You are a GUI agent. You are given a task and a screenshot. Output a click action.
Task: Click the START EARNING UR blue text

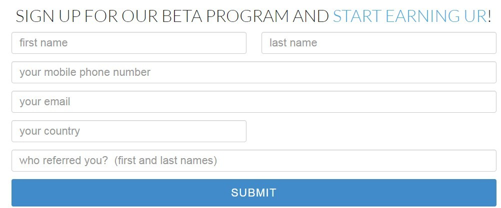pyautogui.click(x=409, y=16)
